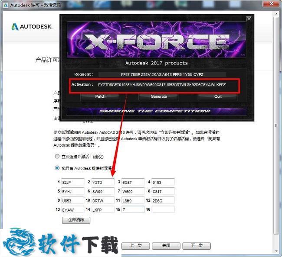
Task: Click the 关闭 close button at bottom
Action: coord(166,246)
